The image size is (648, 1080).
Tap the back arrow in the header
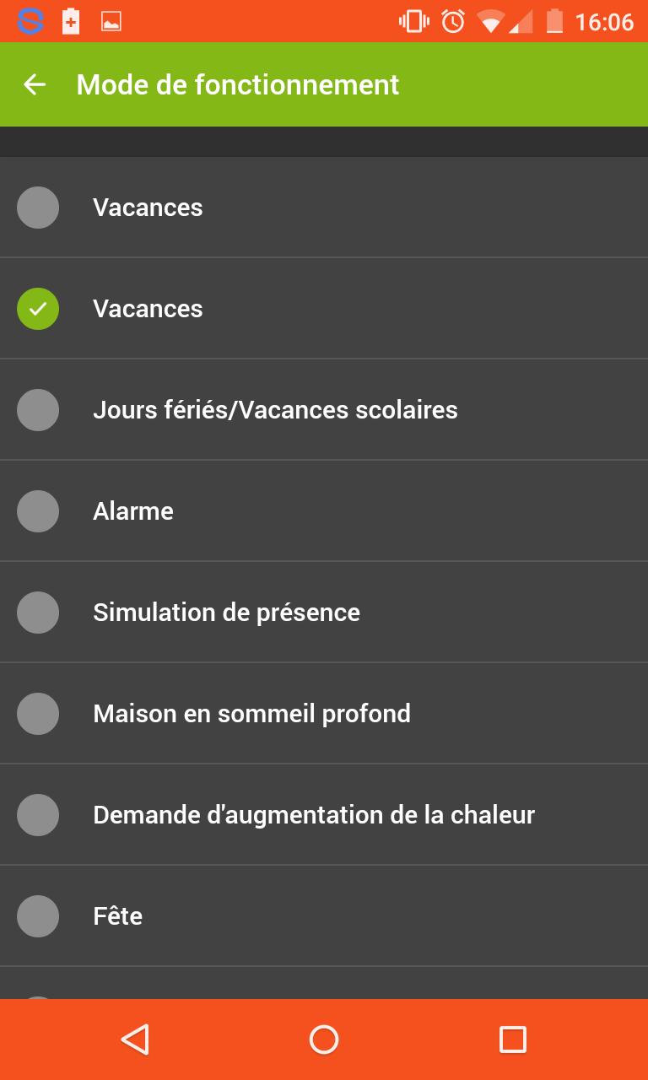(x=35, y=84)
